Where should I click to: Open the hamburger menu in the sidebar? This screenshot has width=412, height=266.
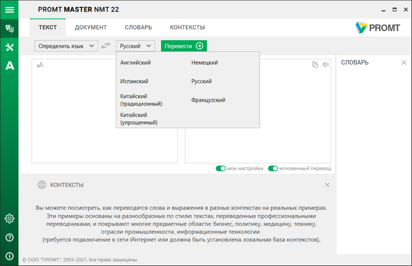(x=9, y=10)
